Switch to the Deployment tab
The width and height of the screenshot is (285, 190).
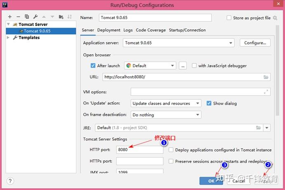109,30
